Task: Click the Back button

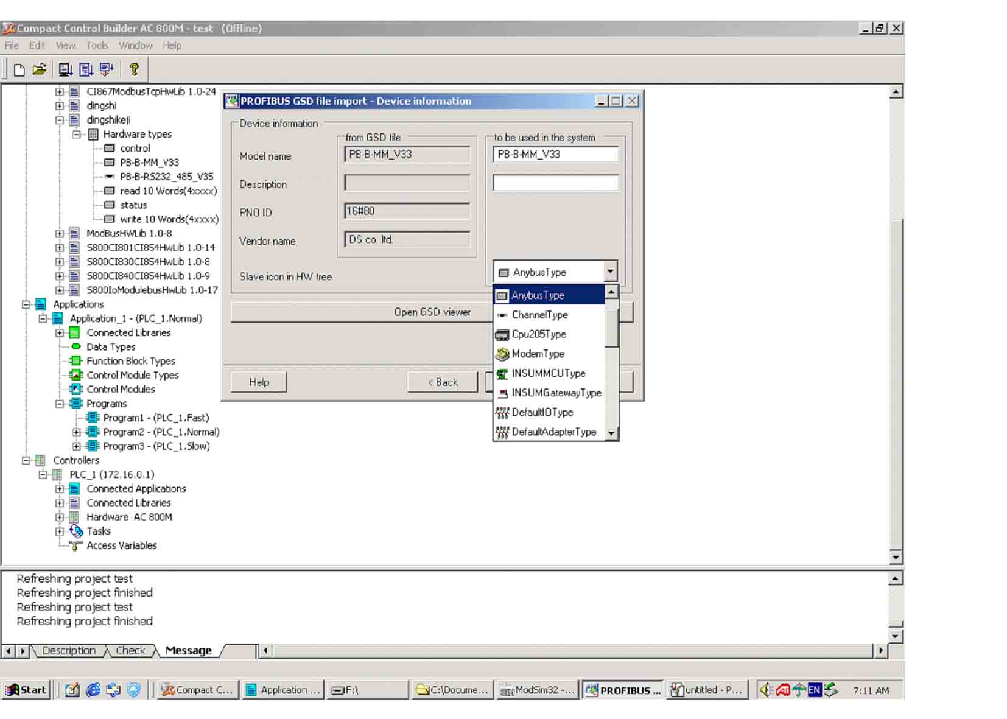Action: click(443, 382)
